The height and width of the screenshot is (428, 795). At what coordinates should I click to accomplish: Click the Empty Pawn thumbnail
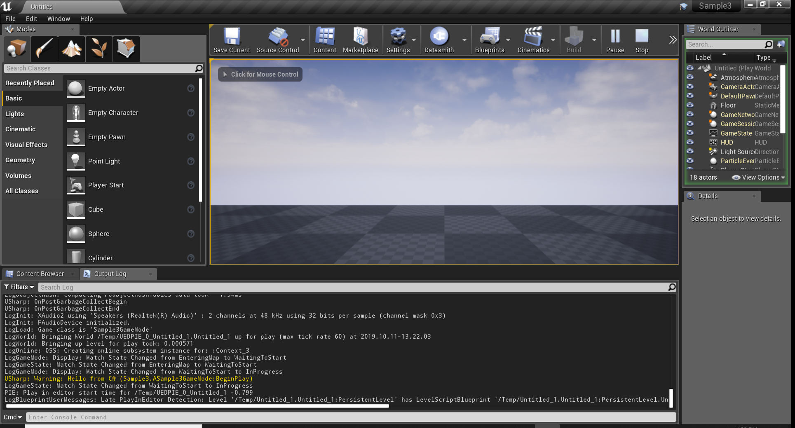coord(76,137)
